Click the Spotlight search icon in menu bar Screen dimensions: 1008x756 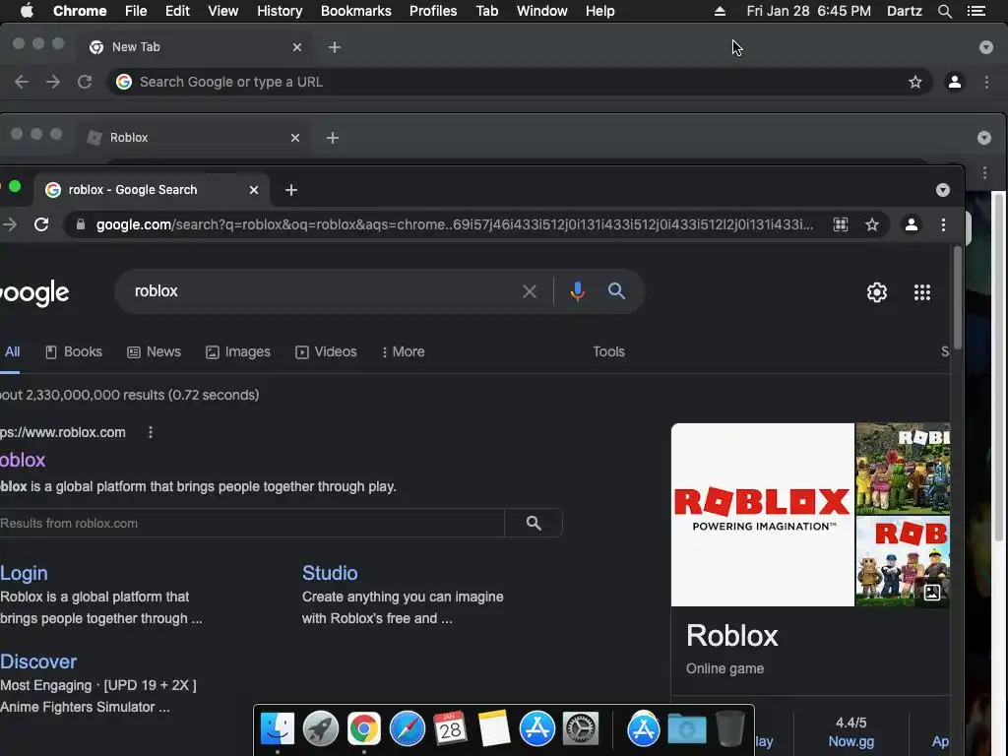coord(944,11)
